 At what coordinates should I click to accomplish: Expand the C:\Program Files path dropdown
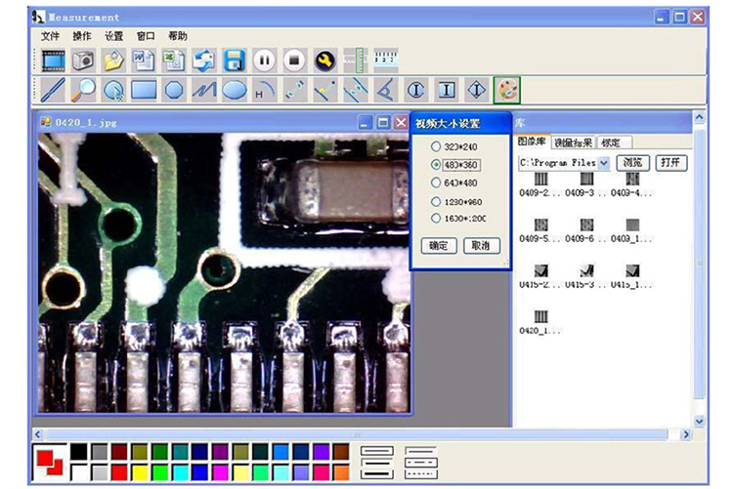click(x=603, y=163)
